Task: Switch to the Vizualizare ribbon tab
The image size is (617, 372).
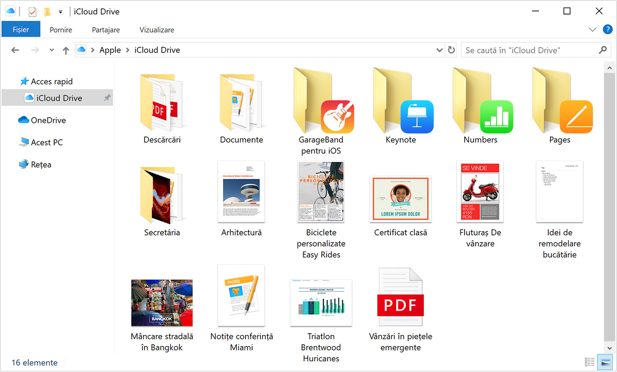Action: [157, 30]
